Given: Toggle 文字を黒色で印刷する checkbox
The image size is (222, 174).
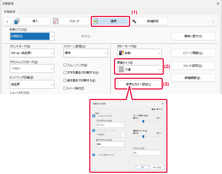Looking at the screenshot, I should (x=65, y=72).
